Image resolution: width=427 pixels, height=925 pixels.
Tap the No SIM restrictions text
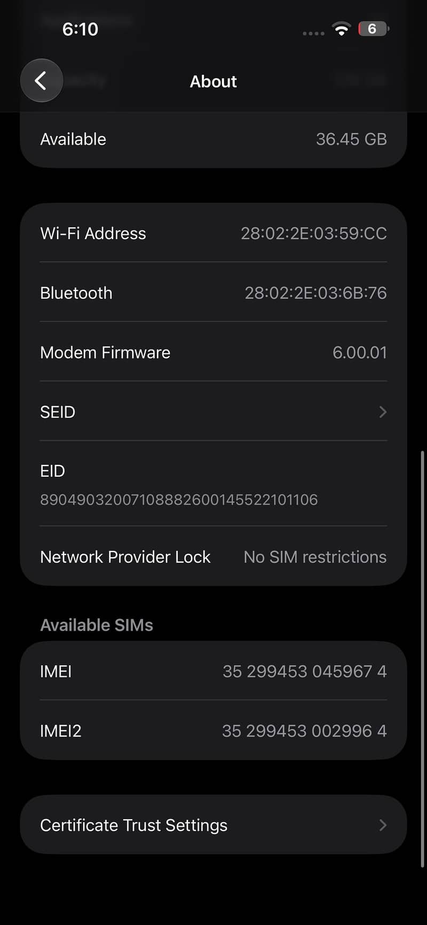point(315,557)
